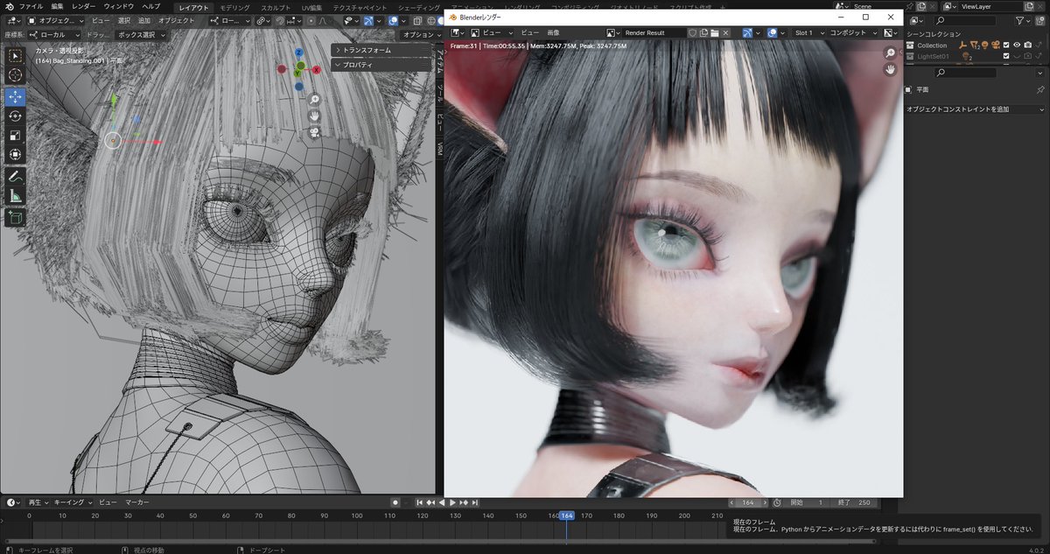
Task: Open transform orientation ローカル dropdown in tool settings
Action: point(56,34)
